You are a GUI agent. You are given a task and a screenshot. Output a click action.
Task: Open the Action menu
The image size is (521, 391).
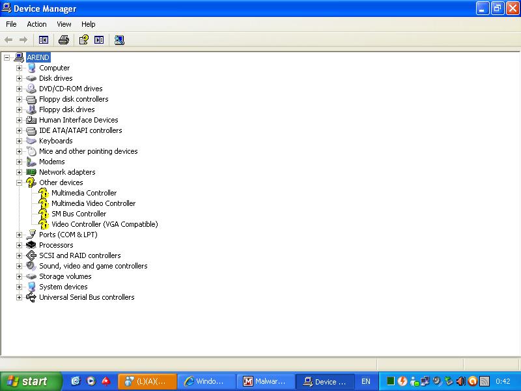click(36, 24)
